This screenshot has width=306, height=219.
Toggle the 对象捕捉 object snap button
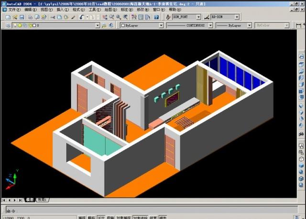[124, 218]
